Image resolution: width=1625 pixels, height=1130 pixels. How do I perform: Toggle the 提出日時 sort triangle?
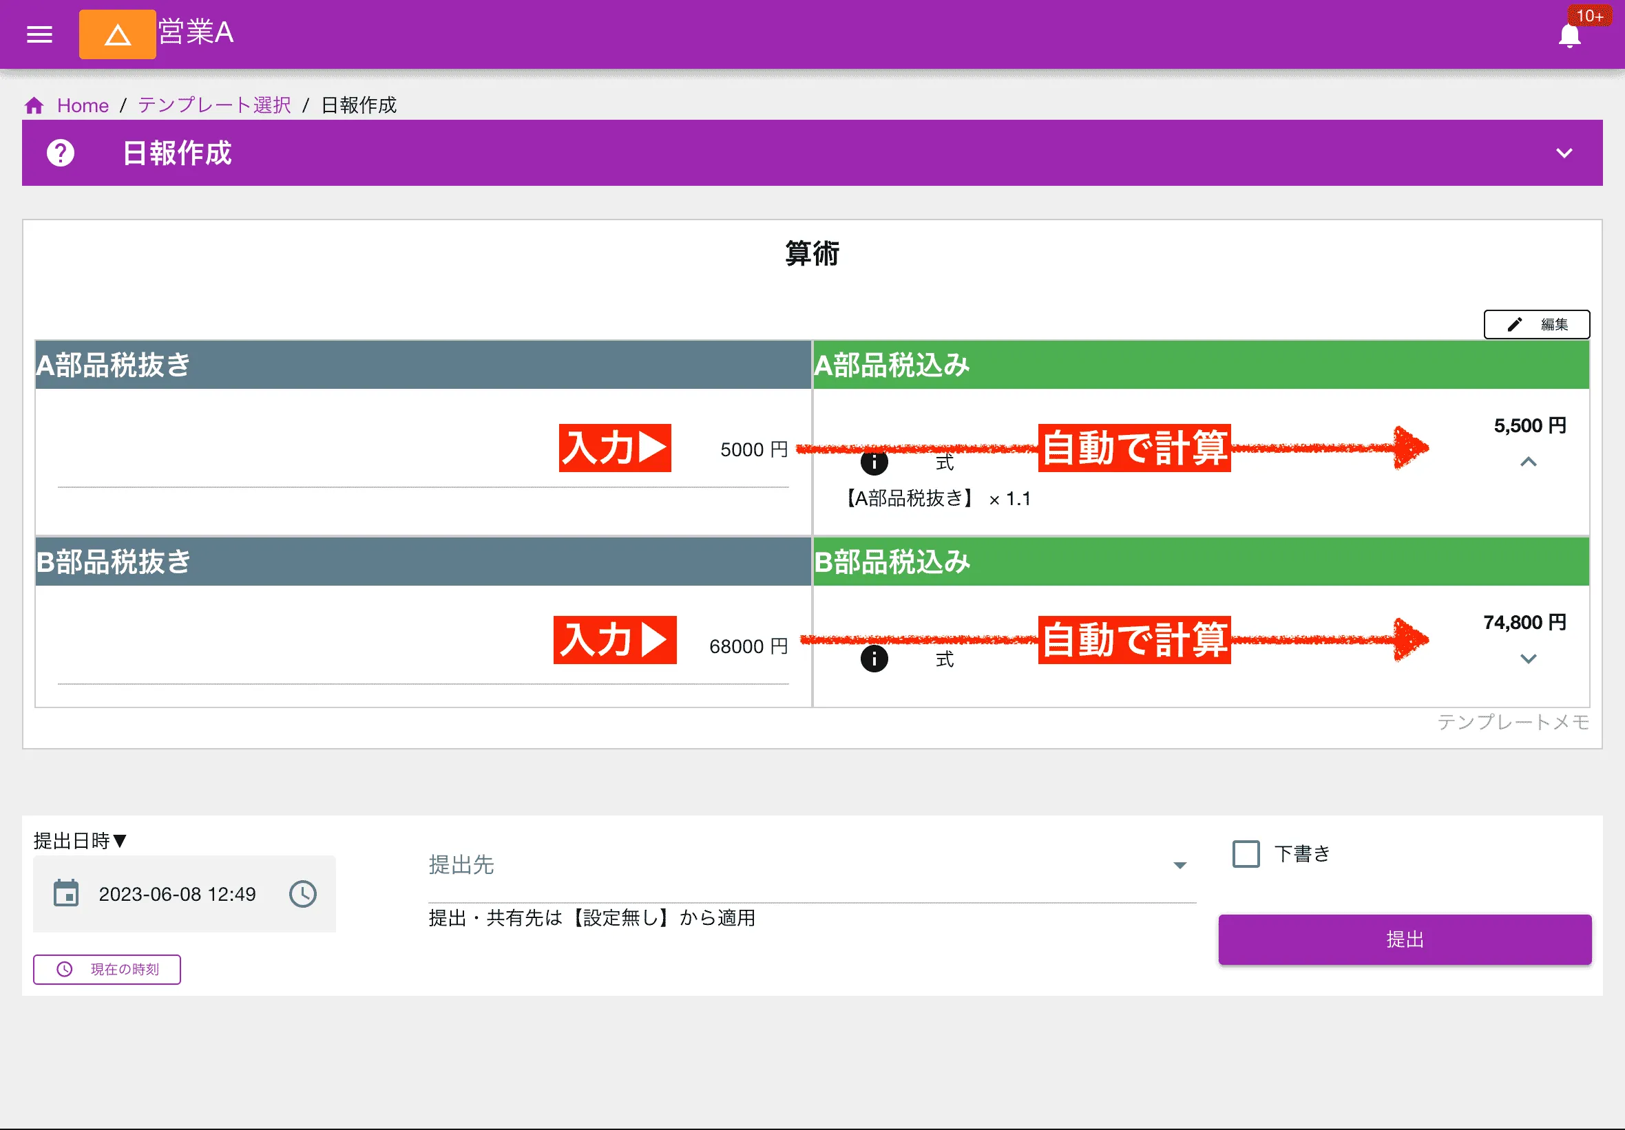[x=120, y=840]
